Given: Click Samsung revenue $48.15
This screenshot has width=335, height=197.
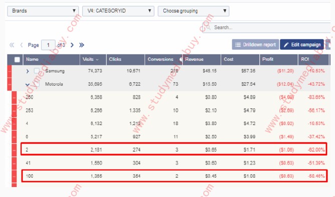Looking at the screenshot, I should (x=210, y=71).
